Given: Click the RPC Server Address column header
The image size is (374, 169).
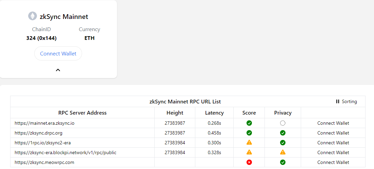Looking at the screenshot, I should point(82,113).
